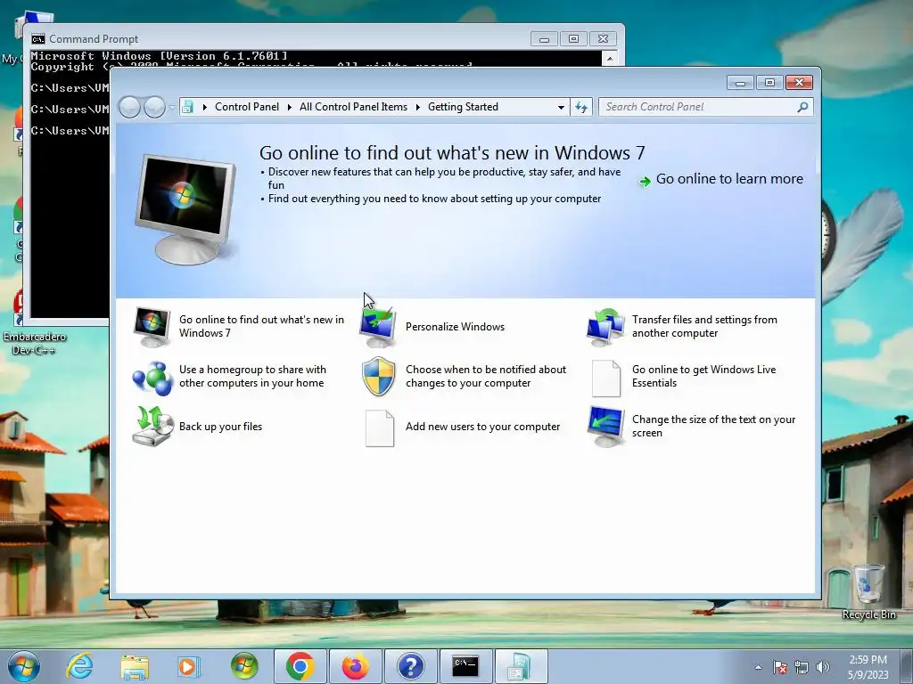Click the Go online Windows 7 monitor icon
The height and width of the screenshot is (684, 913).
click(152, 327)
